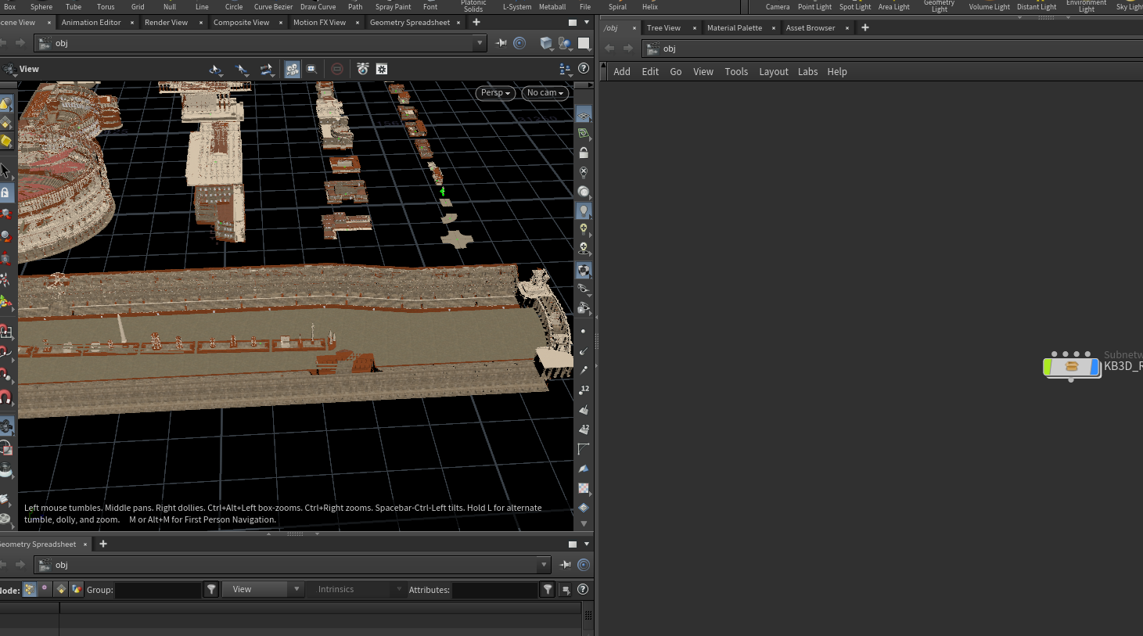Screen dimensions: 1143x636
Task: Switch to the Render View tab
Action: [167, 22]
